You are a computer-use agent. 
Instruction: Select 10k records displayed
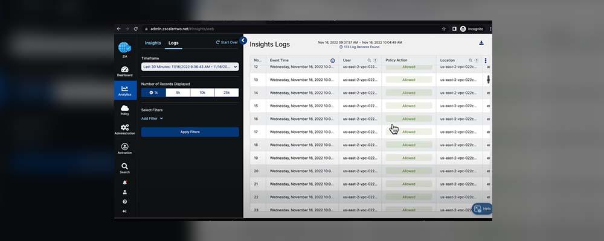tap(202, 93)
